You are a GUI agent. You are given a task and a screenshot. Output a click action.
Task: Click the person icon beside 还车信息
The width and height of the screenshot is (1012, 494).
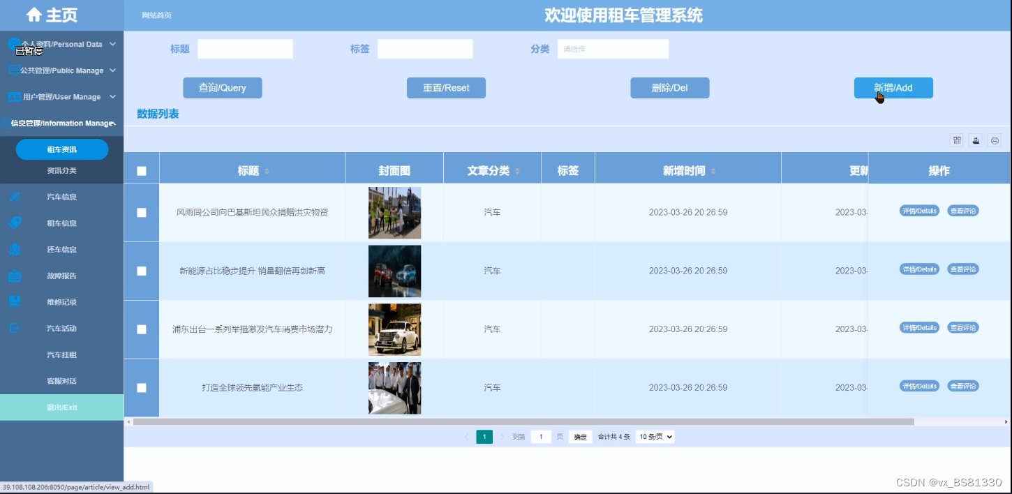pos(15,249)
